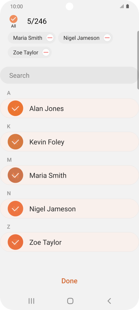The width and height of the screenshot is (139, 310).
Task: Deselect Nigel Jameson avatar checkmark
Action: (15, 209)
